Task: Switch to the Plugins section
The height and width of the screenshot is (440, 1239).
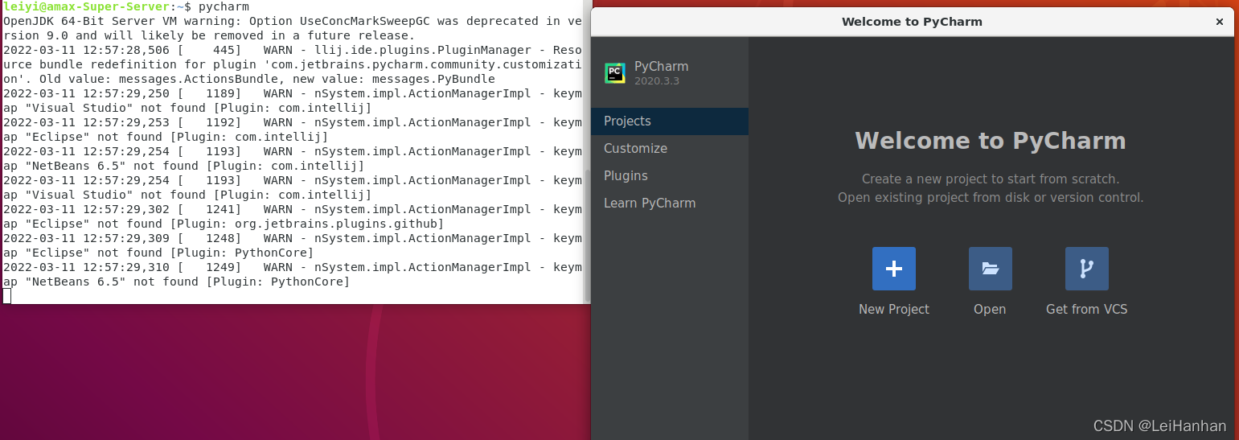Action: pos(670,175)
